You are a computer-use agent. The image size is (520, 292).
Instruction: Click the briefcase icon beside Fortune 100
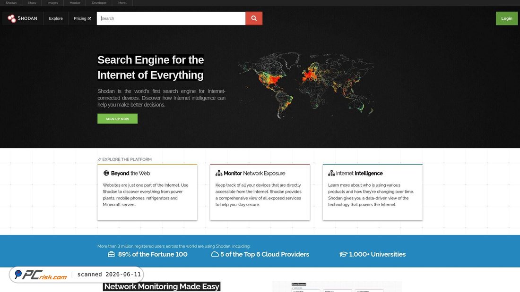tap(111, 254)
